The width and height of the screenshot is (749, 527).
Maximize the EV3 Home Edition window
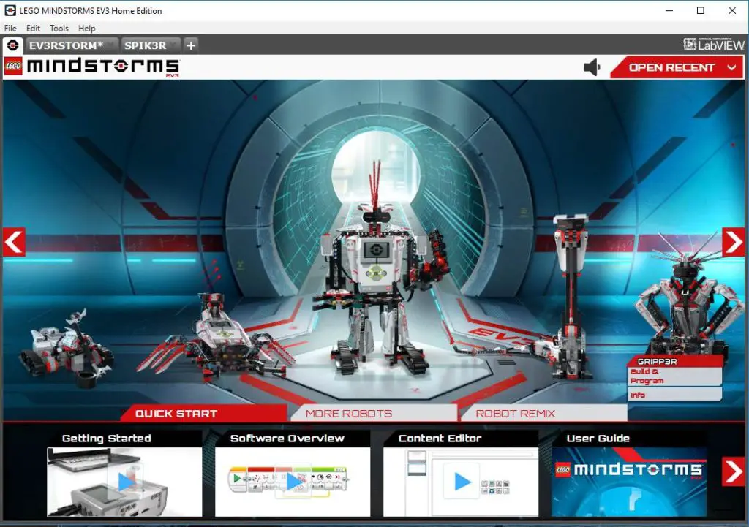click(x=701, y=10)
